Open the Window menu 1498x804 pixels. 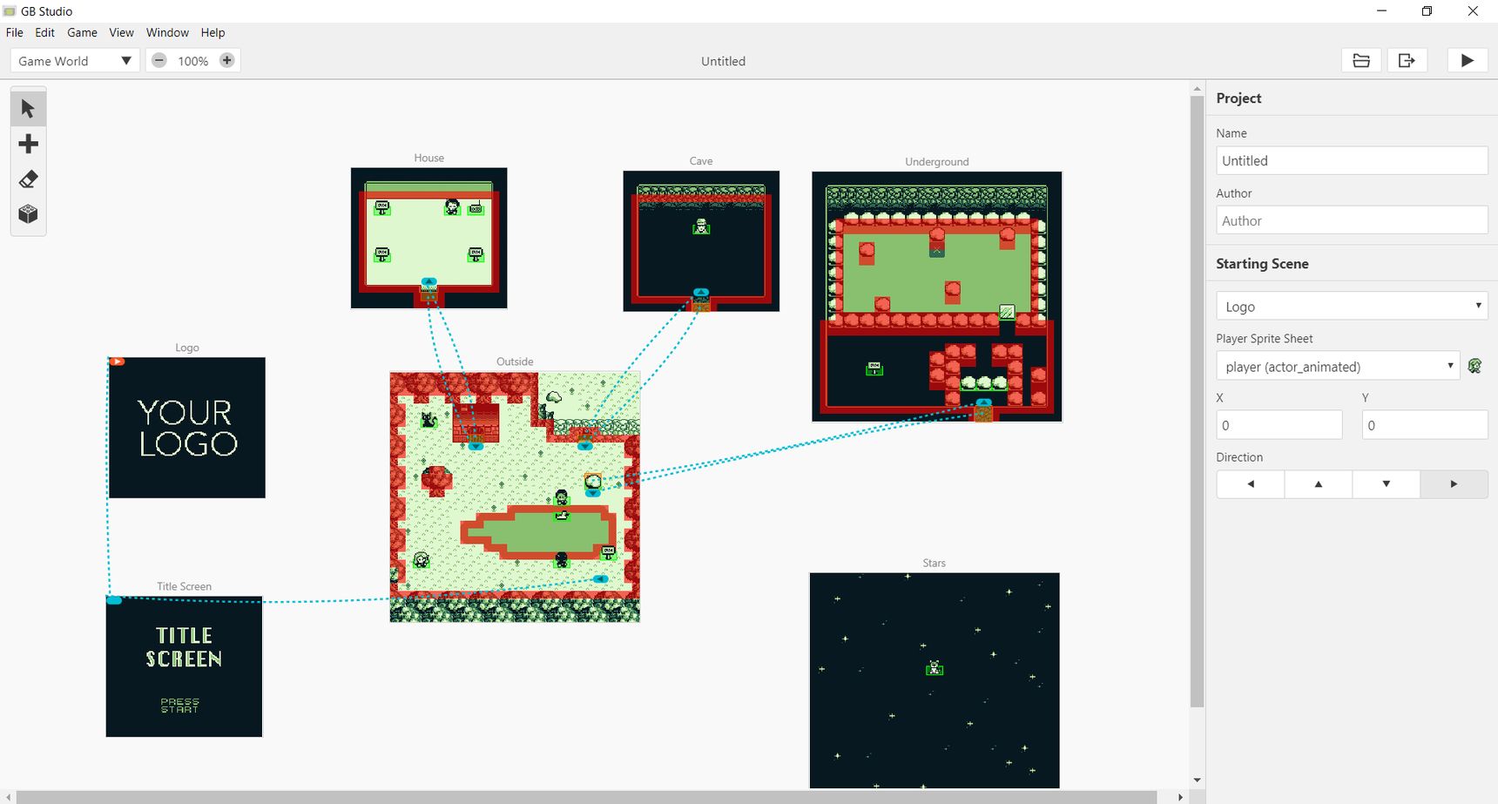pos(167,32)
